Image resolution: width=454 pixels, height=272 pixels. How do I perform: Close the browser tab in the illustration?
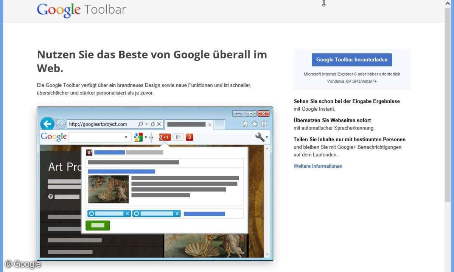coord(210,125)
